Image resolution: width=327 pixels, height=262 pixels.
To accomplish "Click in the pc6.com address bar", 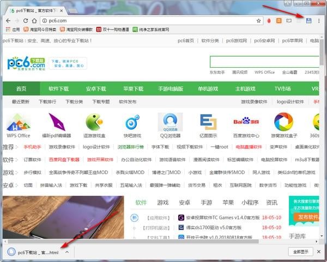I will pyautogui.click(x=150, y=21).
